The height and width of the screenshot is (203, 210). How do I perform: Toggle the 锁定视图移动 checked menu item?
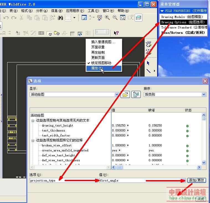coord(101,63)
